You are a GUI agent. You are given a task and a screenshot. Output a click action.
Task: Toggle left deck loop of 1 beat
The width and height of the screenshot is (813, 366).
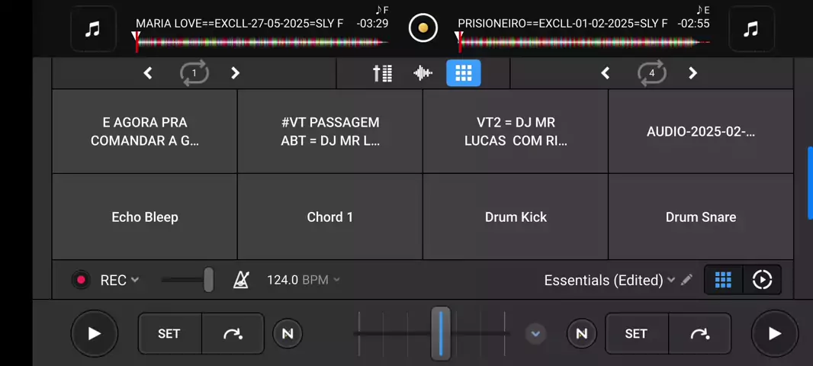pyautogui.click(x=194, y=73)
